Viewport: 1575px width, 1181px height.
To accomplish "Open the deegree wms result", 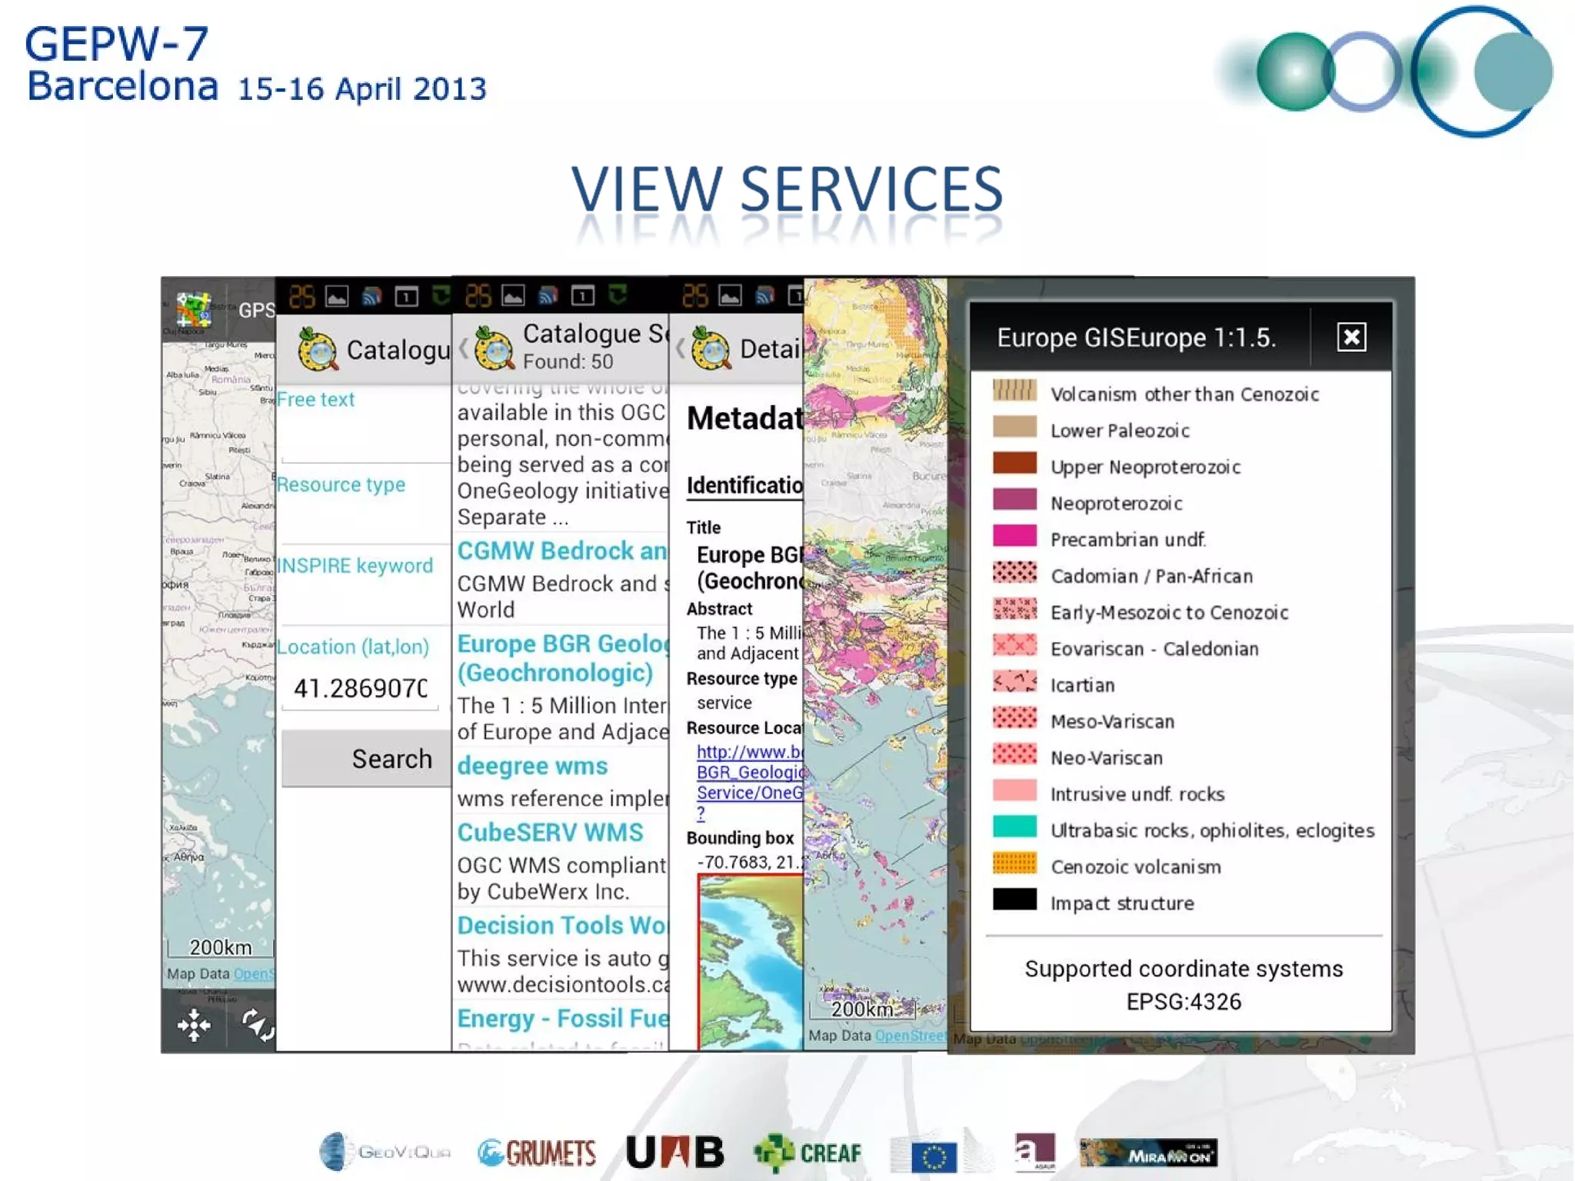I will coord(532,767).
